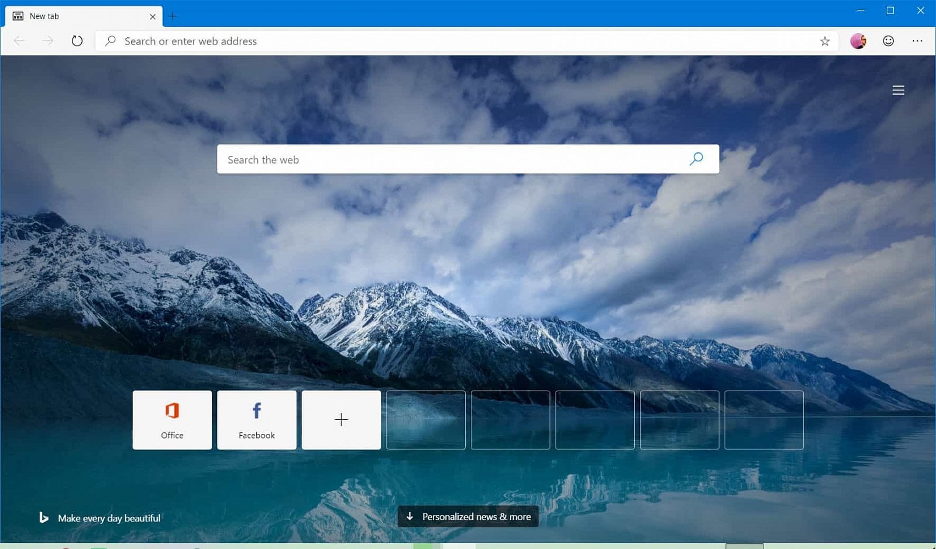Open a new browser tab with the plus button
This screenshot has width=936, height=549.
coord(172,16)
